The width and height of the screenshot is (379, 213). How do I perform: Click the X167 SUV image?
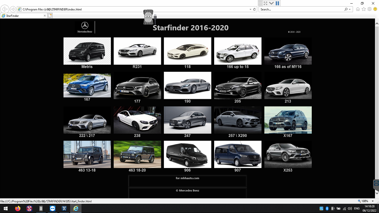[x=288, y=120]
